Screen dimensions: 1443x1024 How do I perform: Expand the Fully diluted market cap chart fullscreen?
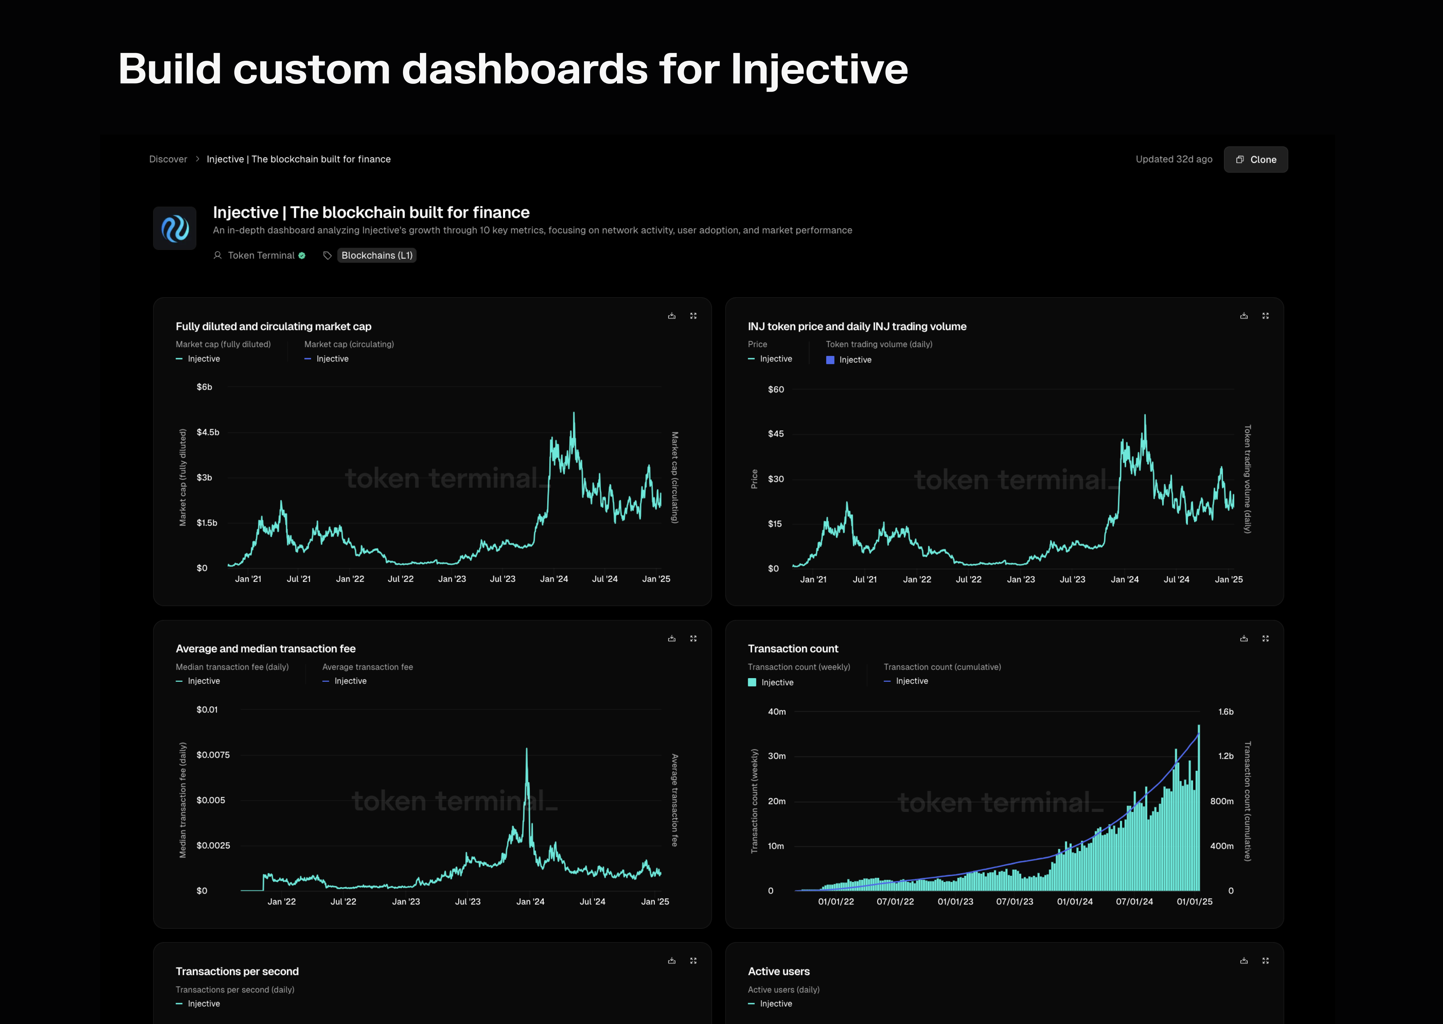(x=694, y=316)
